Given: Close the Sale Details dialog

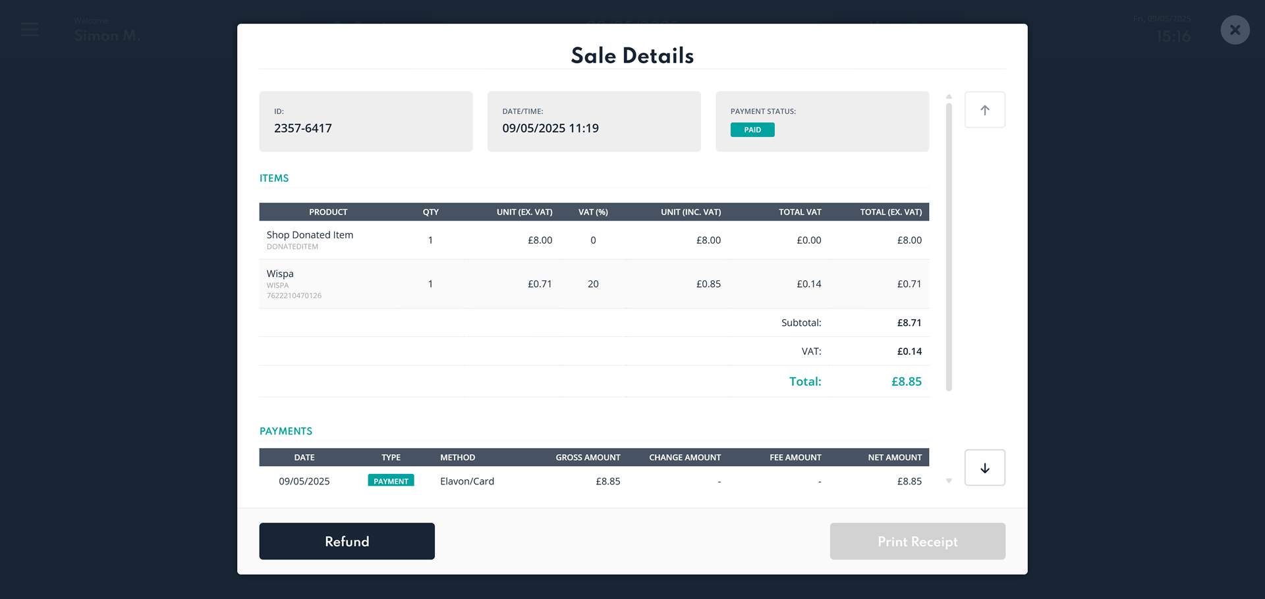Looking at the screenshot, I should click(1235, 30).
